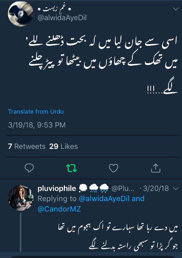
Task: Click the Urdu author display name
Action: point(55,9)
